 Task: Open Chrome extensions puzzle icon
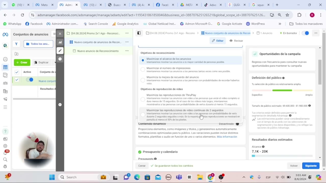click(300, 15)
